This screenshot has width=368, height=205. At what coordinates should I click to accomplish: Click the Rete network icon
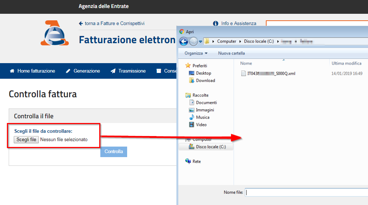click(x=188, y=161)
